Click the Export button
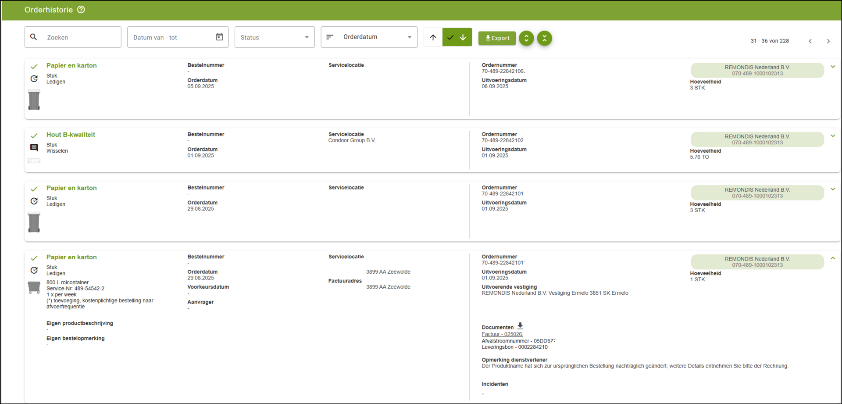 [x=497, y=38]
